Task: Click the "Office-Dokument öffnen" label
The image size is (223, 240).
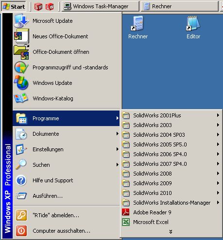Action: tap(61, 52)
